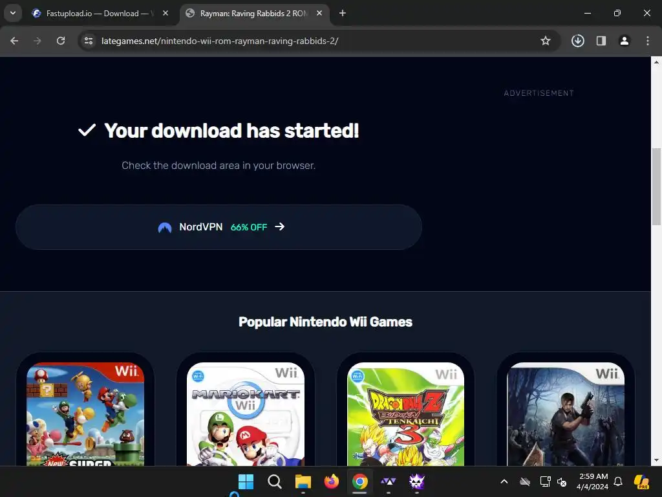The height and width of the screenshot is (497, 662).
Task: Open the Dragon Ball Z Tenkaichi 3 cover
Action: 406,414
